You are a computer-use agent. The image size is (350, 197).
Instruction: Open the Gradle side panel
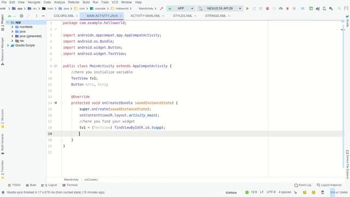point(347,21)
